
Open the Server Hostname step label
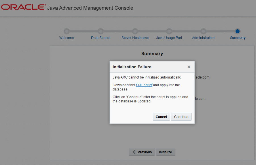(135, 38)
